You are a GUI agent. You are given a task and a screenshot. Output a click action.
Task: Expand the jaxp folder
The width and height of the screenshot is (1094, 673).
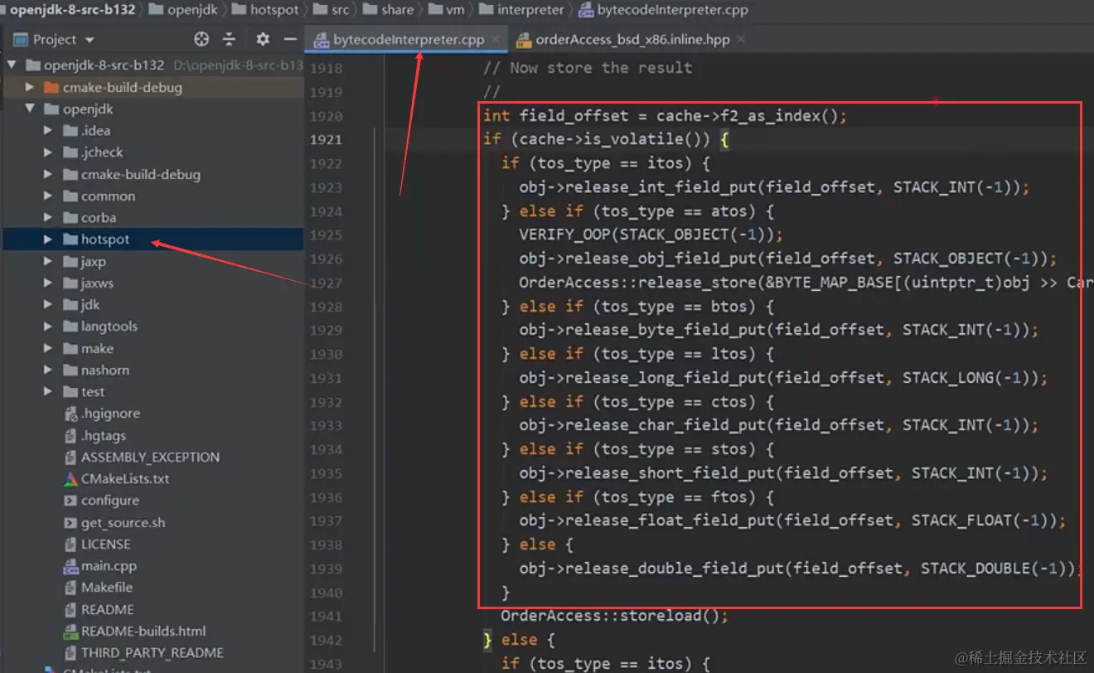click(x=49, y=261)
